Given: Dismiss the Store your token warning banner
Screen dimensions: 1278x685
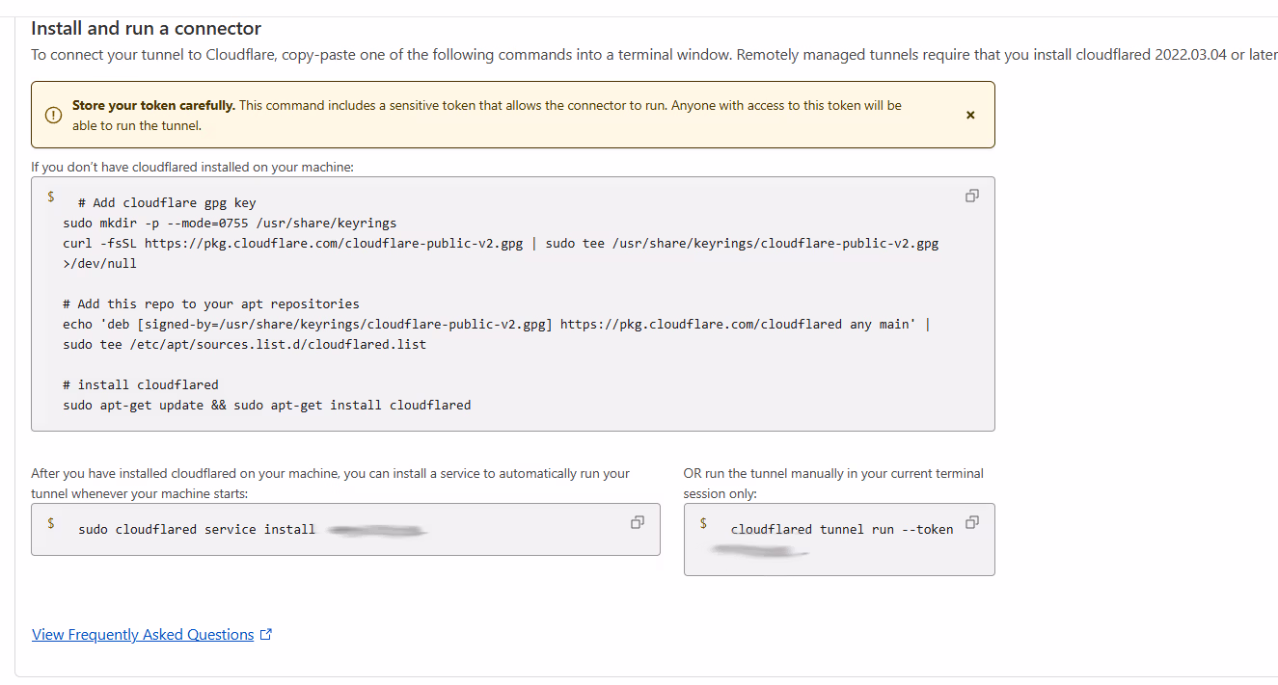Looking at the screenshot, I should click(x=970, y=115).
